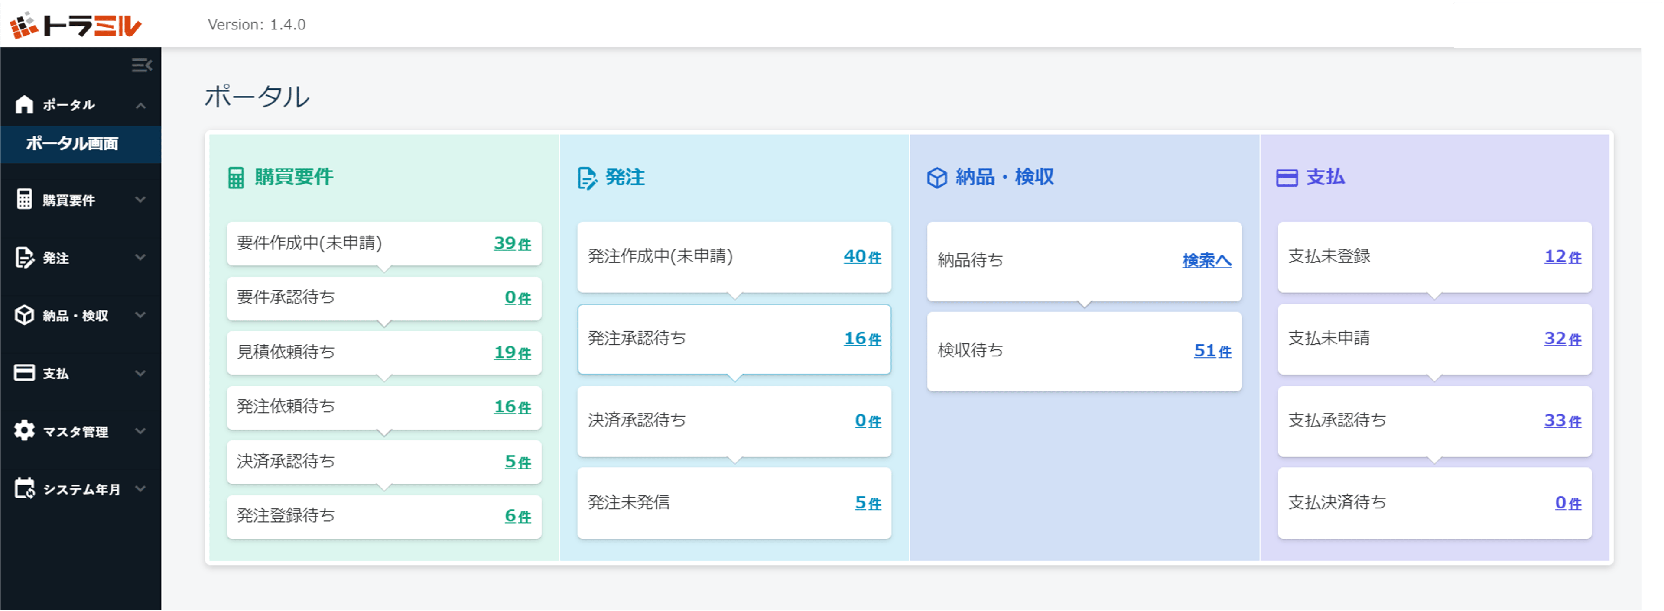1664x611 pixels.
Task: Open ポータル画面 submenu item
Action: pyautogui.click(x=81, y=143)
